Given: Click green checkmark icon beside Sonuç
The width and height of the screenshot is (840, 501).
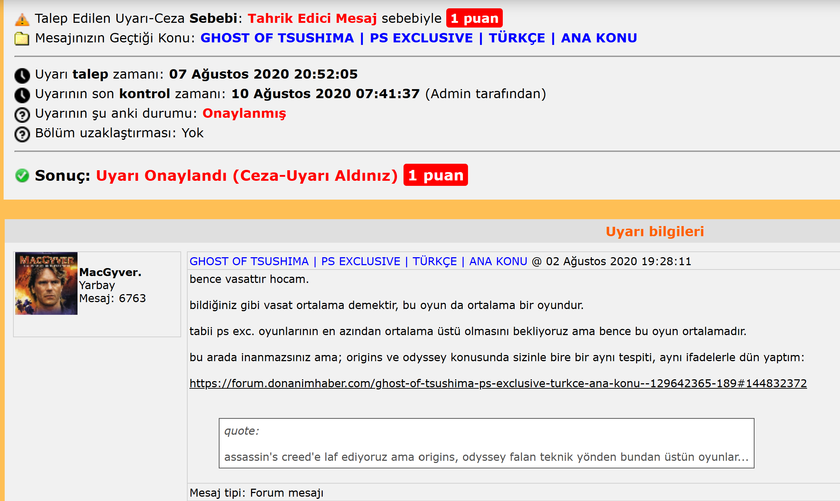Looking at the screenshot, I should pos(22,175).
